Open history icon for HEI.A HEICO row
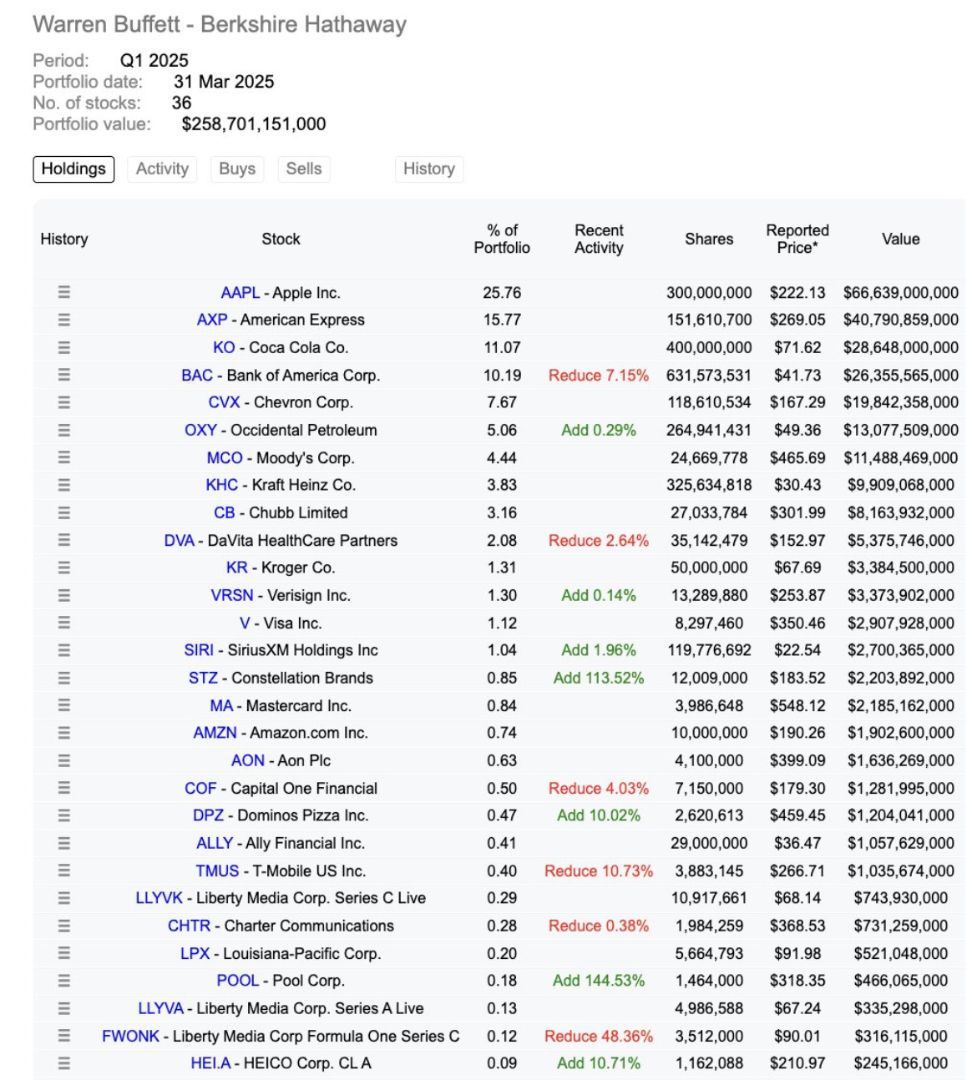Viewport: 972px width, 1080px height. (64, 1063)
